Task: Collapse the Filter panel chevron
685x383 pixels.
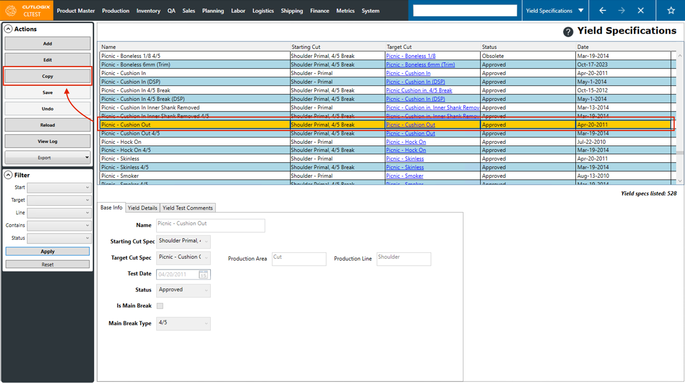Action: click(8, 175)
